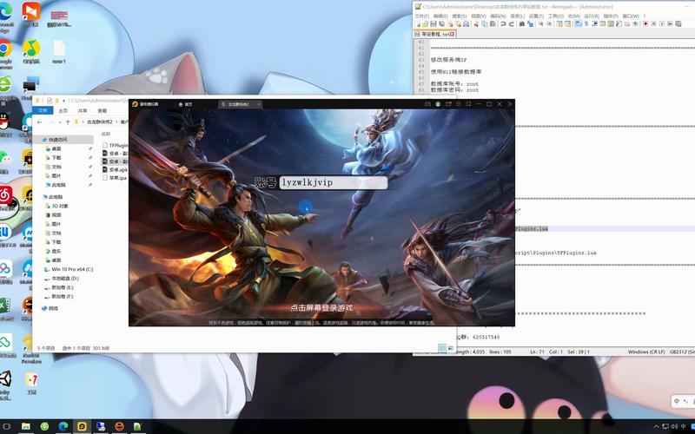The image size is (695, 434).
Task: Open the emulator home tab
Action: point(185,104)
